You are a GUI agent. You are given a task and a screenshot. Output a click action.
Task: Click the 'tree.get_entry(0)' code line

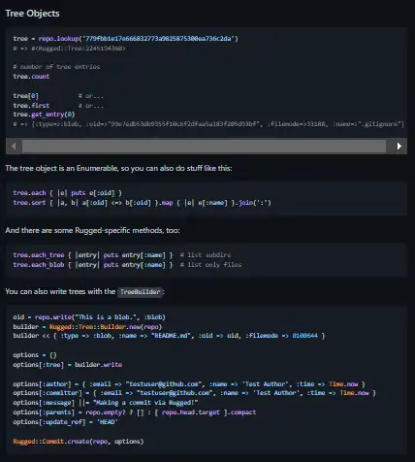[x=44, y=115]
